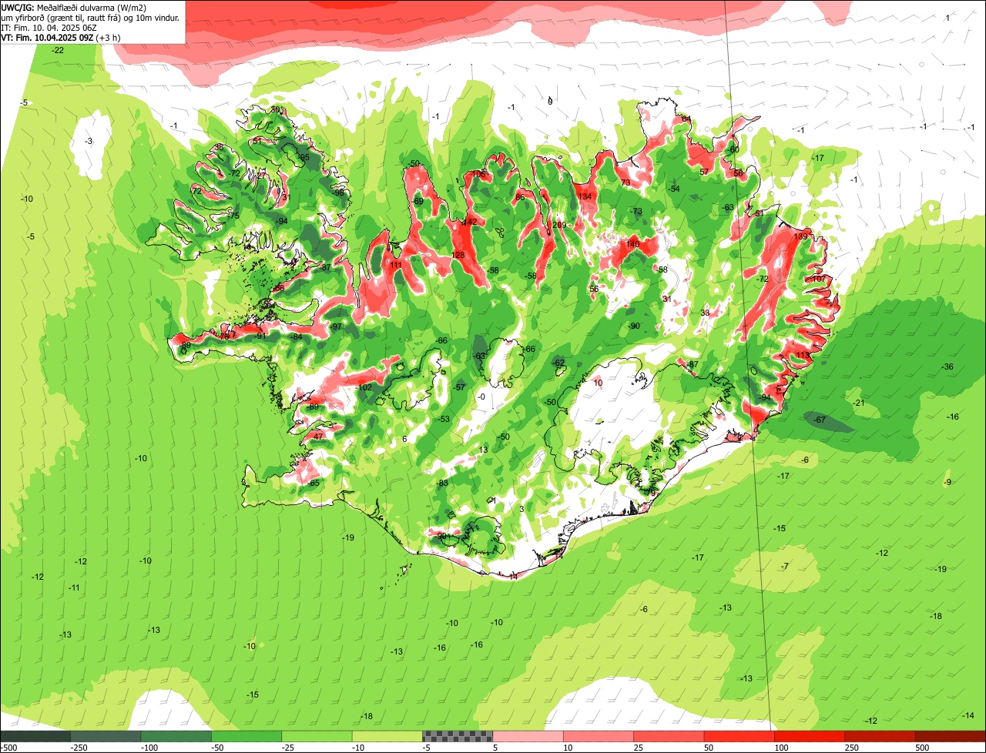Image resolution: width=986 pixels, height=753 pixels.
Task: Click the '-54' value in the northeast
Action: click(x=674, y=189)
